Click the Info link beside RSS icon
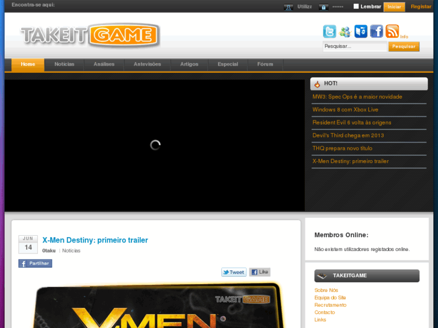 tap(404, 37)
